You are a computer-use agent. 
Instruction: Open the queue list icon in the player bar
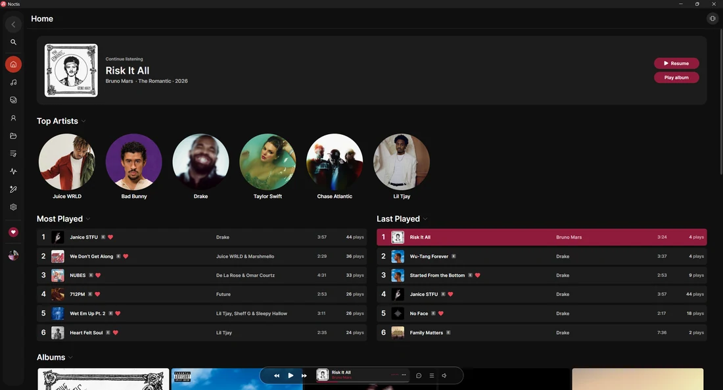click(432, 376)
